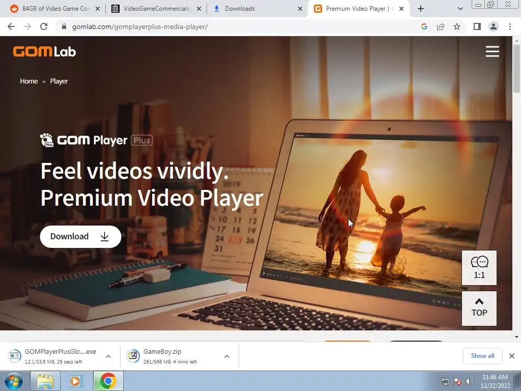Open a new browser tab
This screenshot has width=521, height=391.
[x=421, y=9]
